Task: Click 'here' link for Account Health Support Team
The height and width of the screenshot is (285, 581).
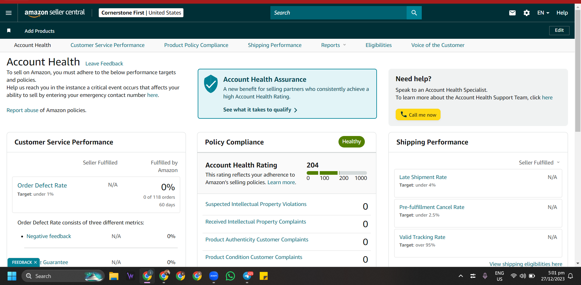Action: (547, 98)
